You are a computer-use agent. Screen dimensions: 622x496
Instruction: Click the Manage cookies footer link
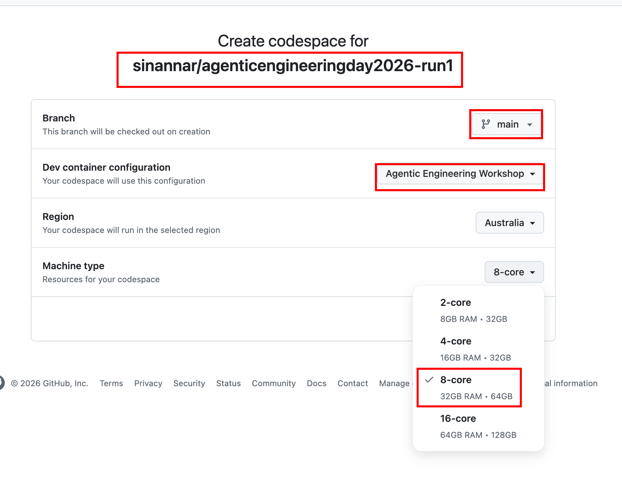pos(395,383)
